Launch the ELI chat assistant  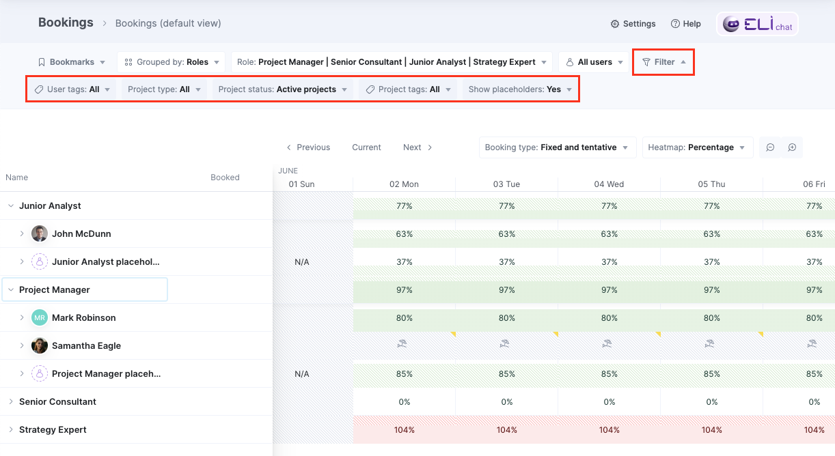click(x=757, y=24)
